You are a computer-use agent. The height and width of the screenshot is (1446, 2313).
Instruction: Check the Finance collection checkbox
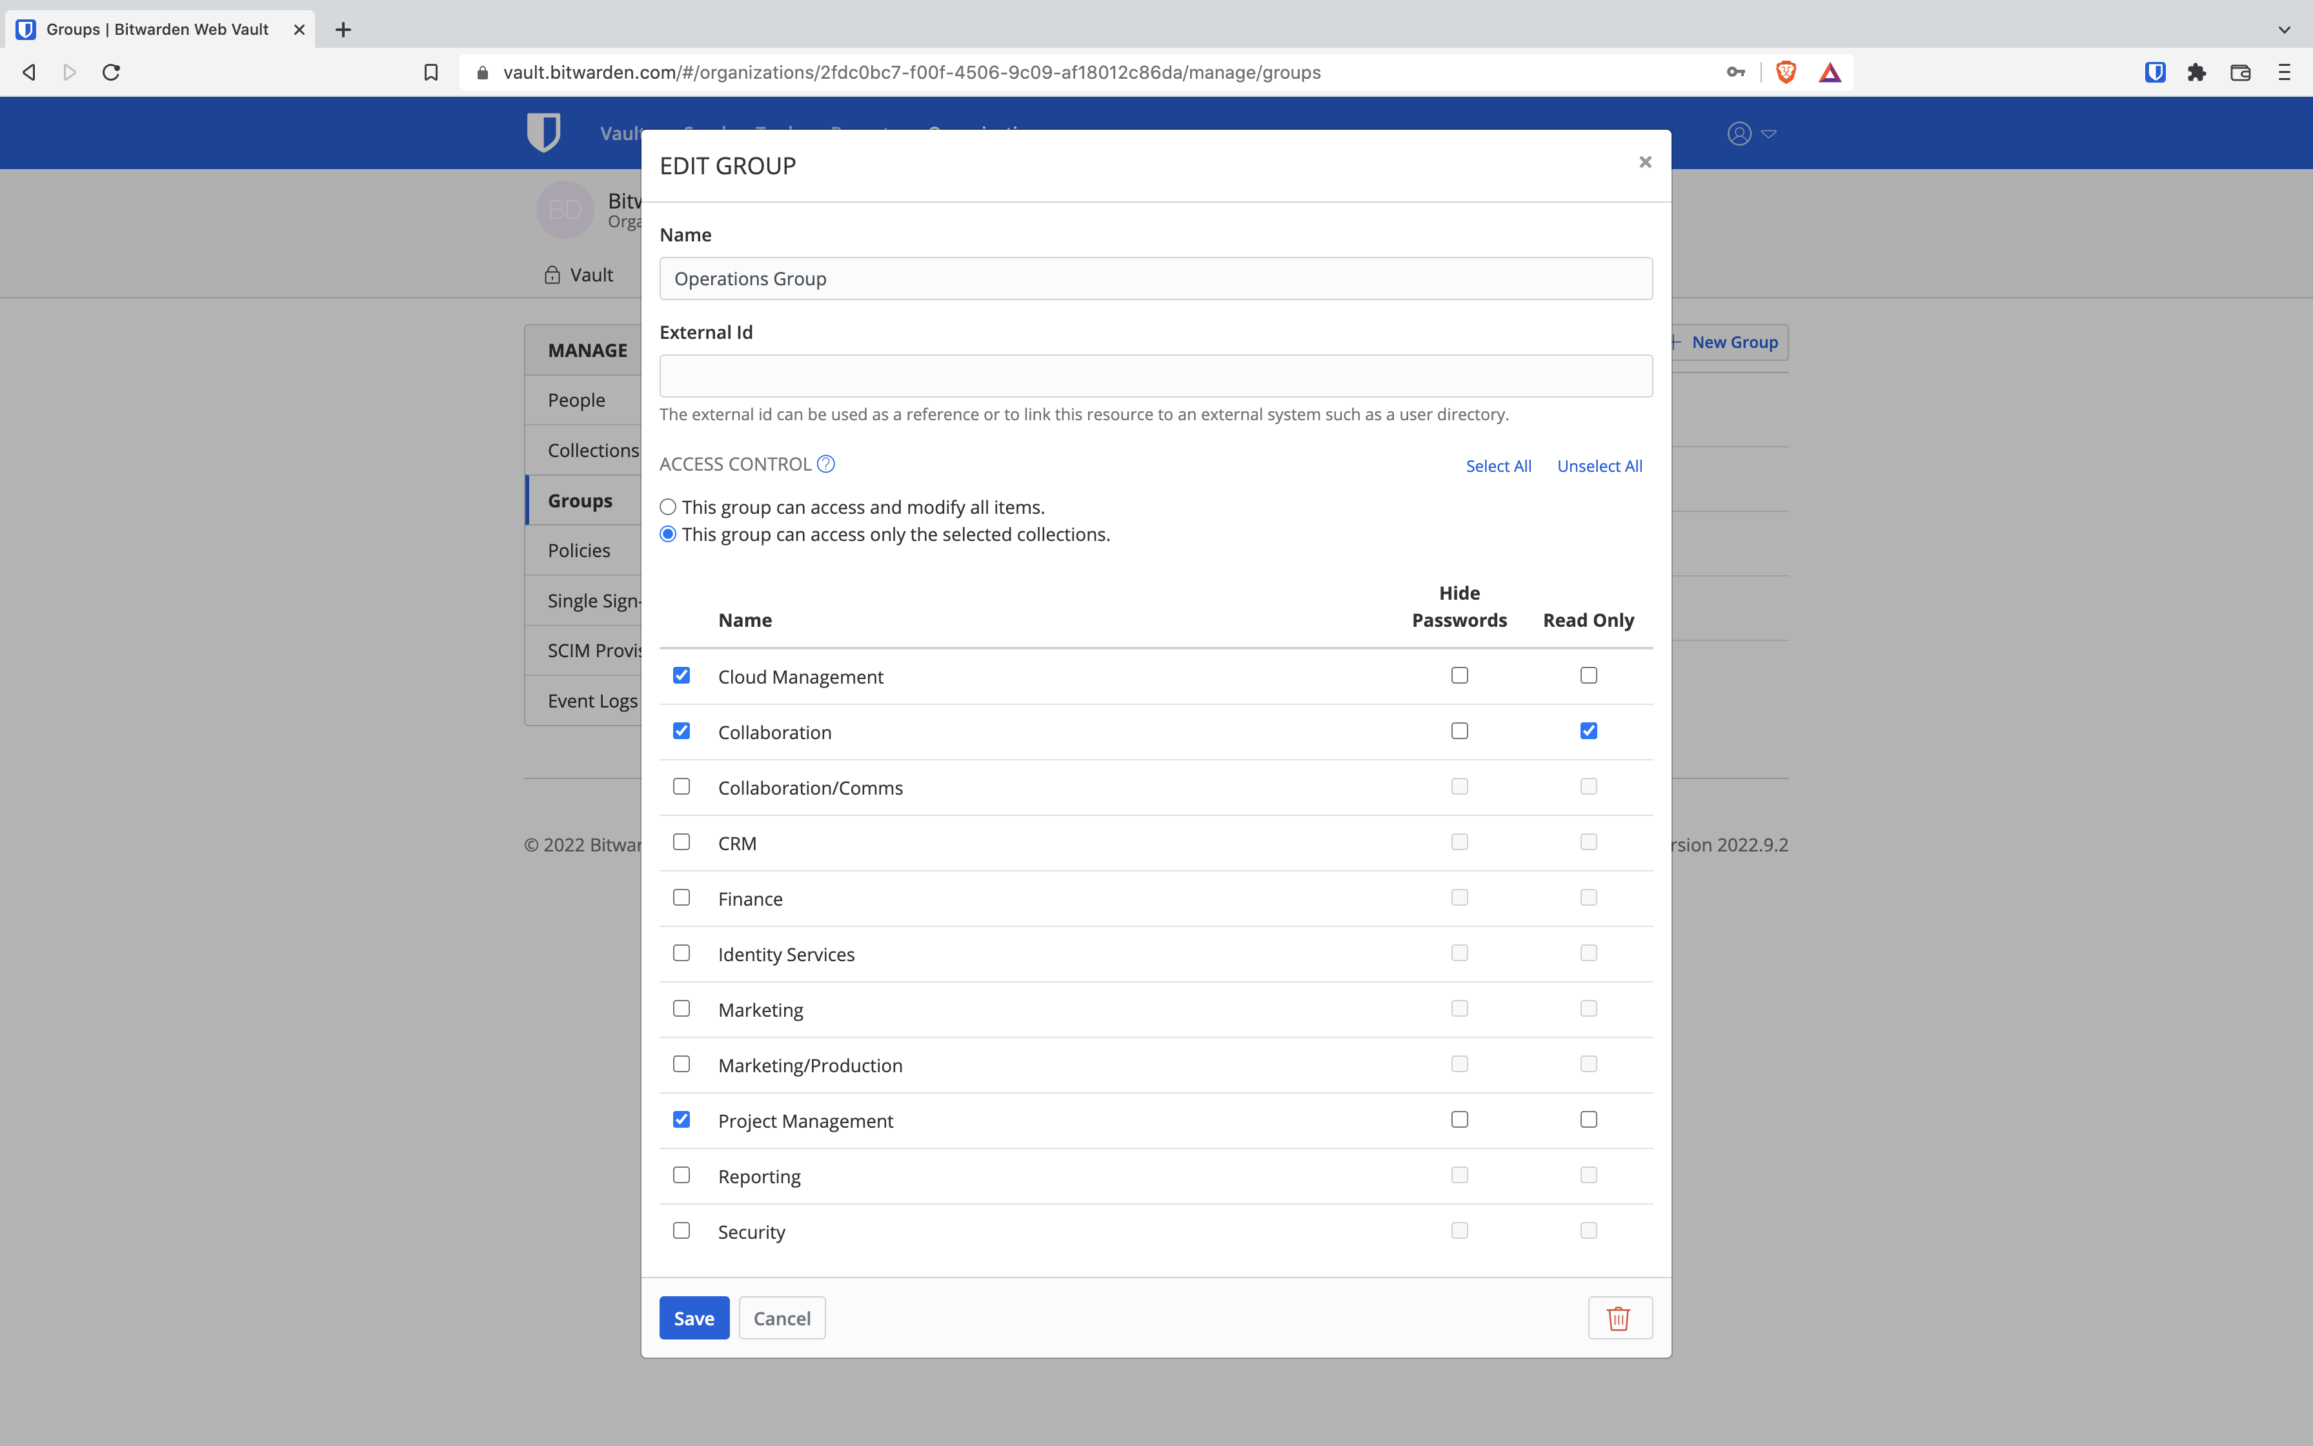(x=682, y=897)
